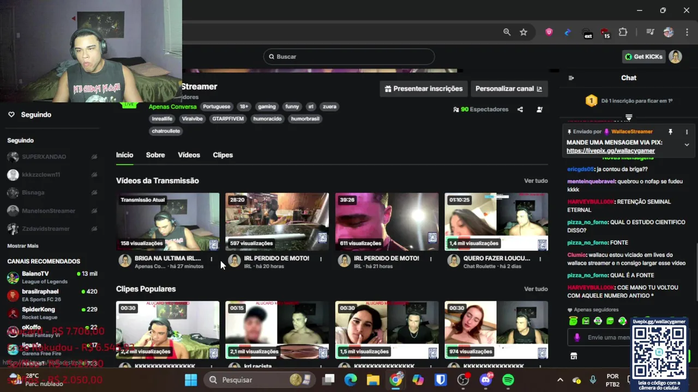Open Ver tudo for Vídeos da Transmissão

tap(536, 181)
